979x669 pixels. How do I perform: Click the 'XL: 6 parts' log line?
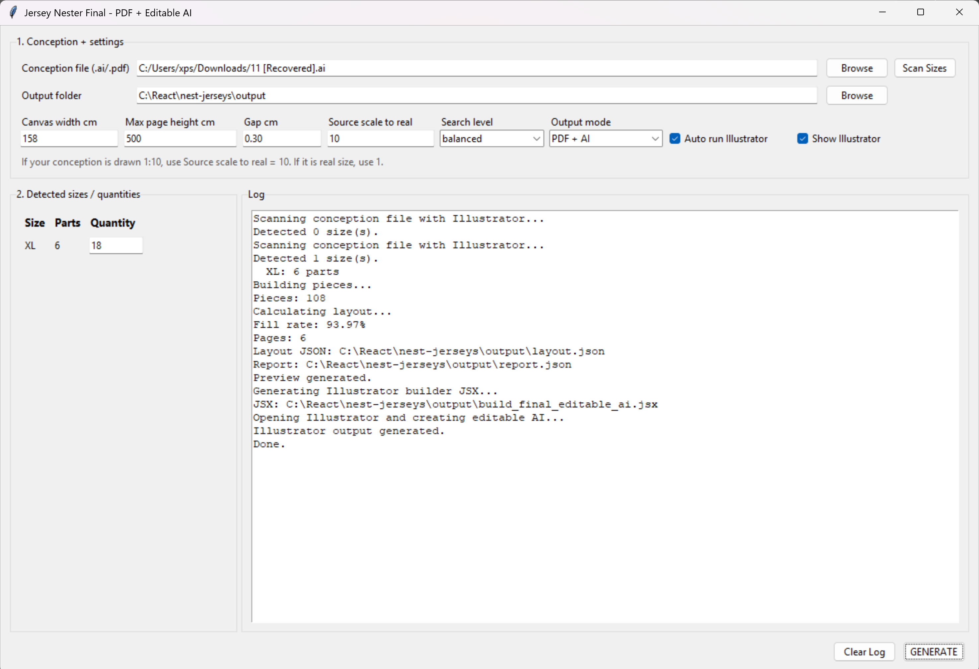302,272
